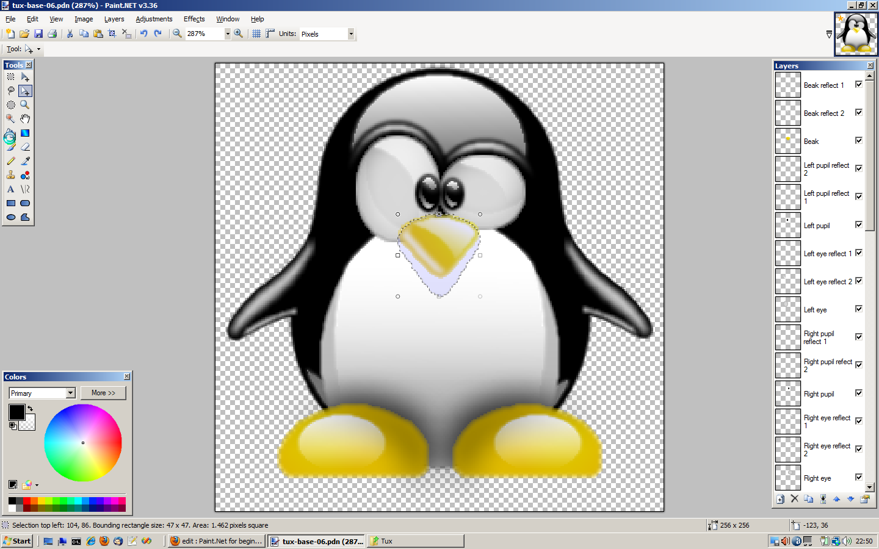
Task: Open the Effects menu
Action: [x=194, y=19]
